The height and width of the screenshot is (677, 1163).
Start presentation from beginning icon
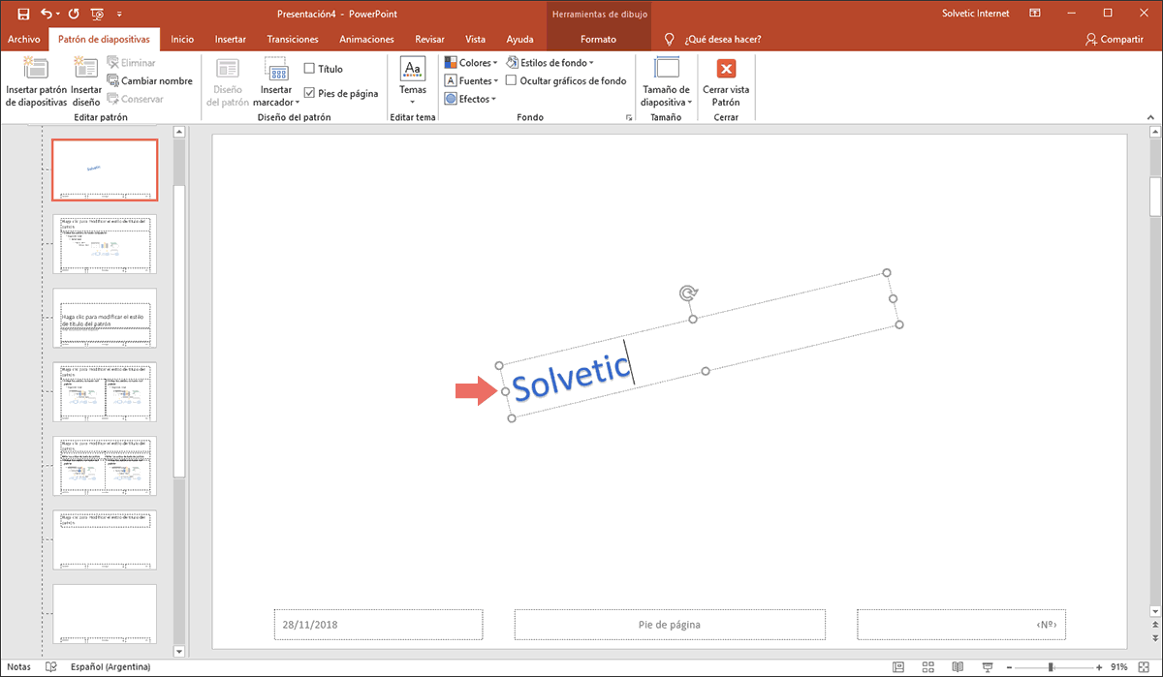[x=97, y=14]
